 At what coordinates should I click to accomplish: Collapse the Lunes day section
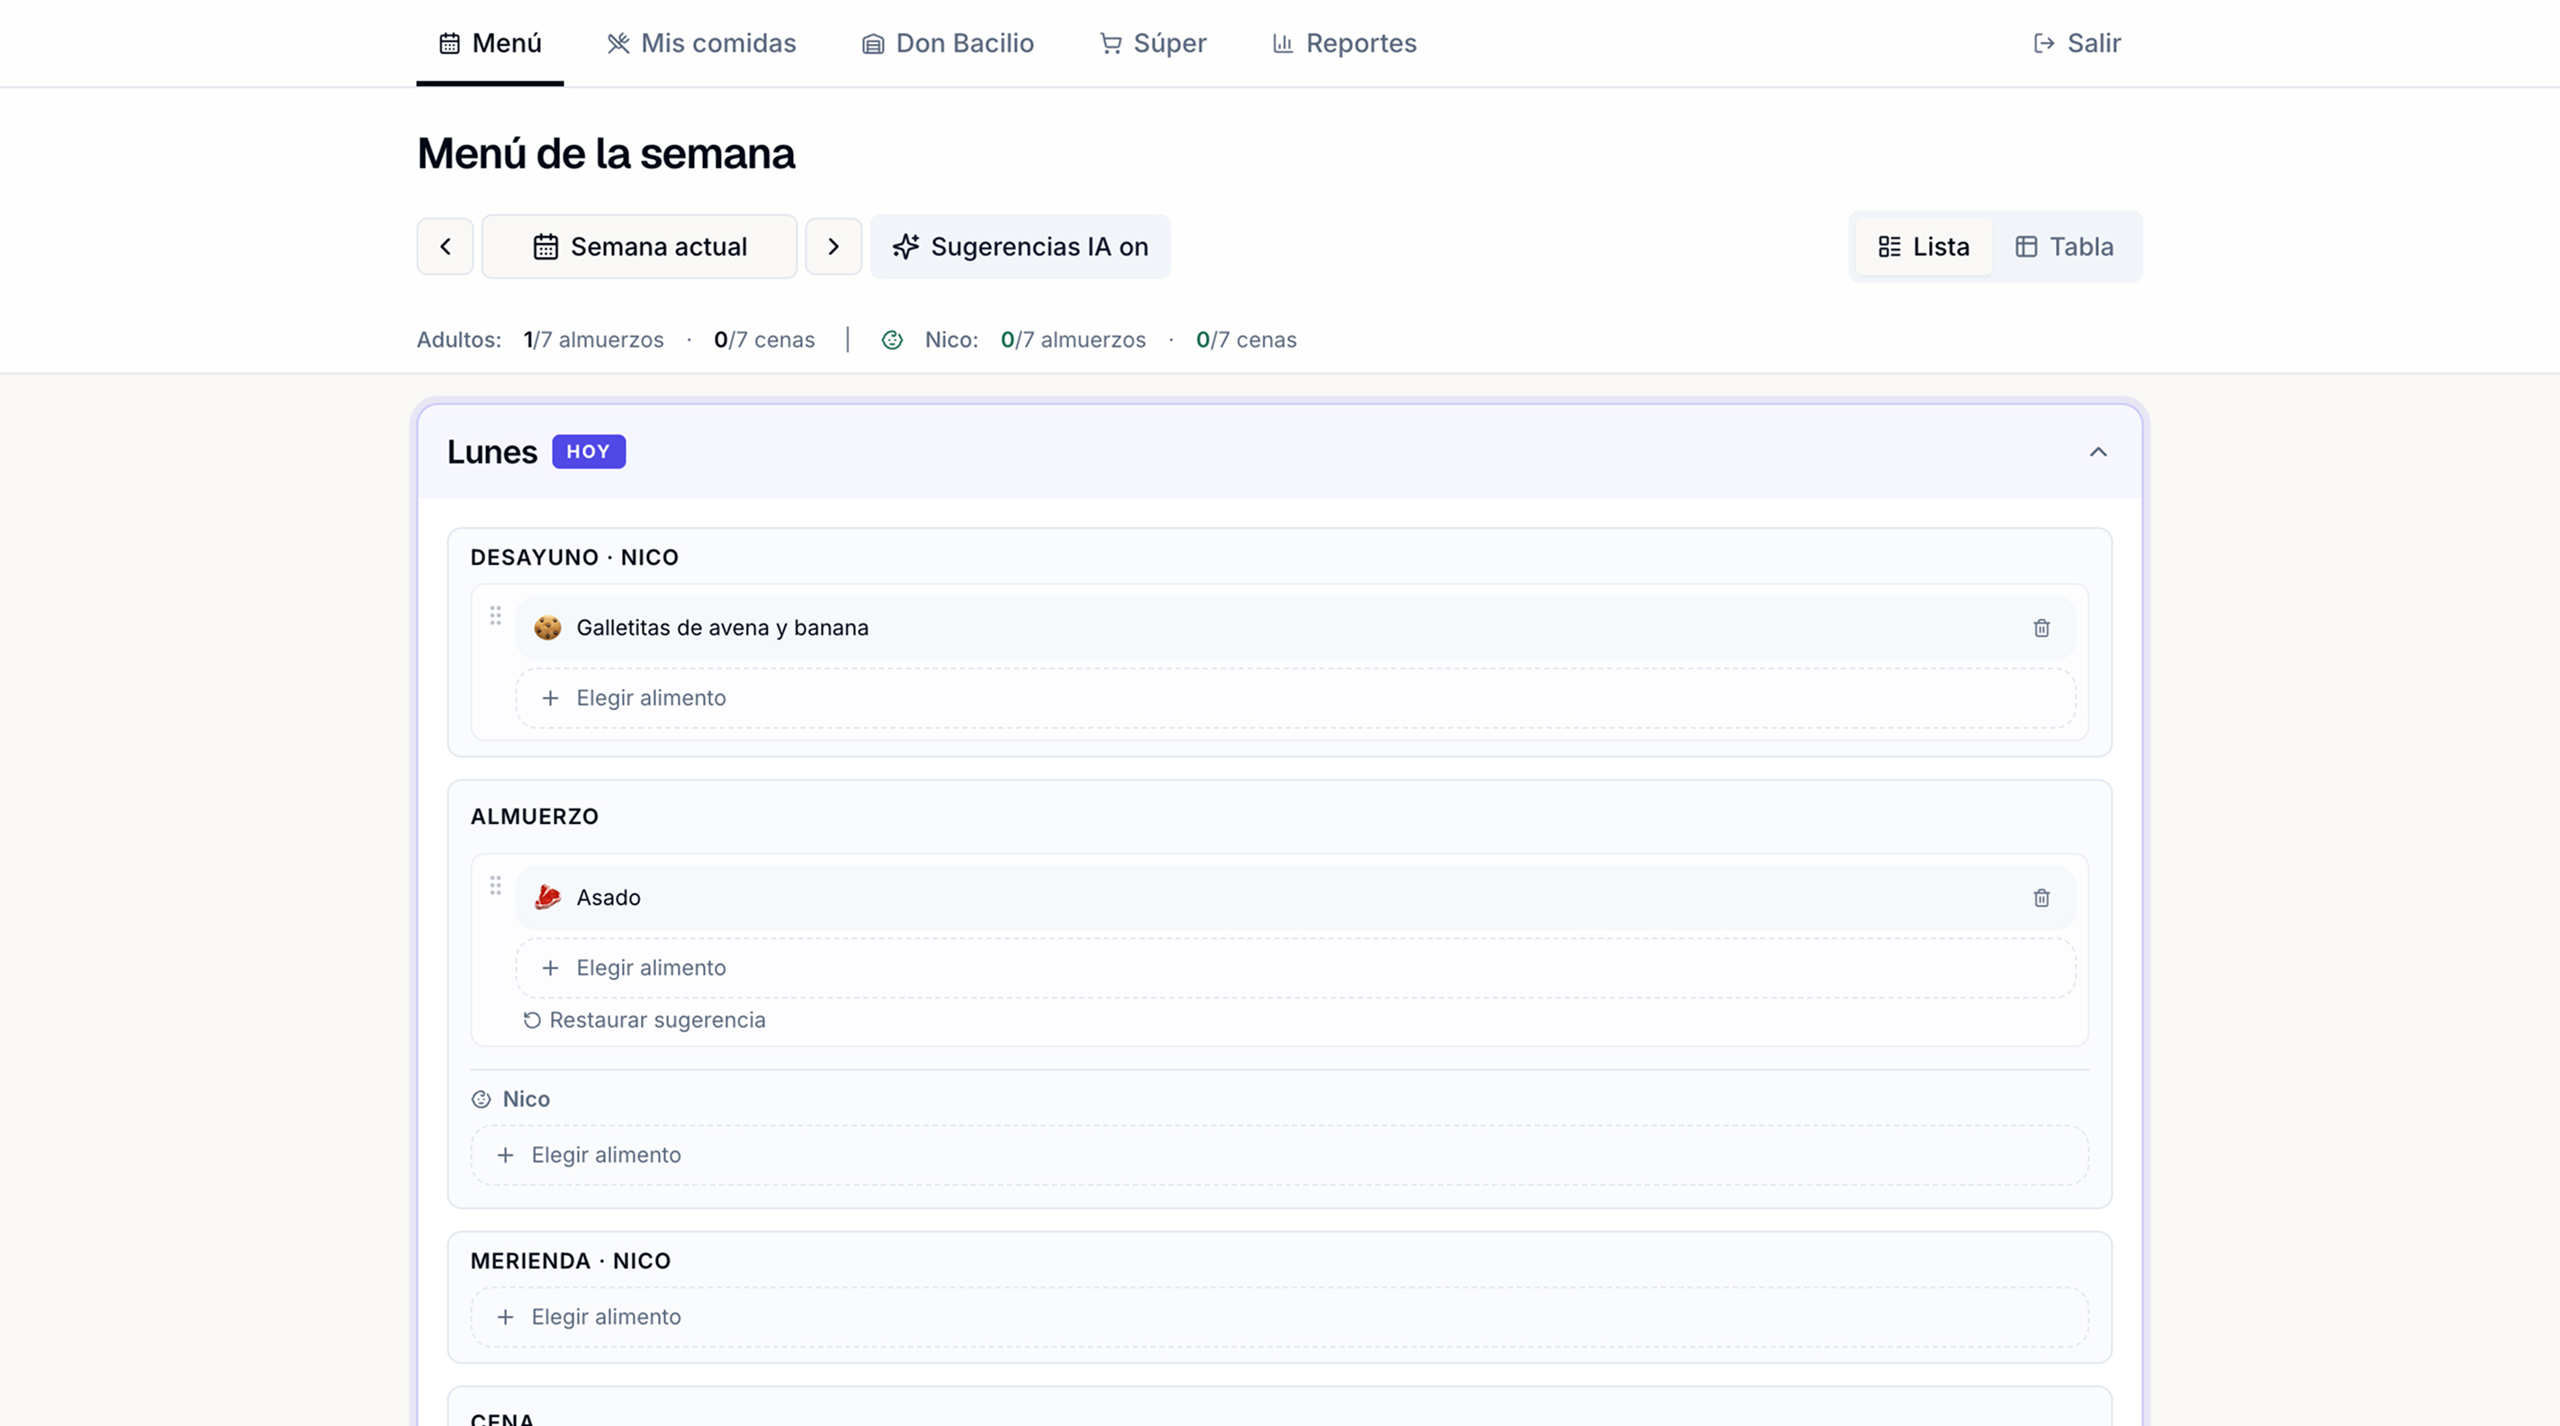[2098, 452]
